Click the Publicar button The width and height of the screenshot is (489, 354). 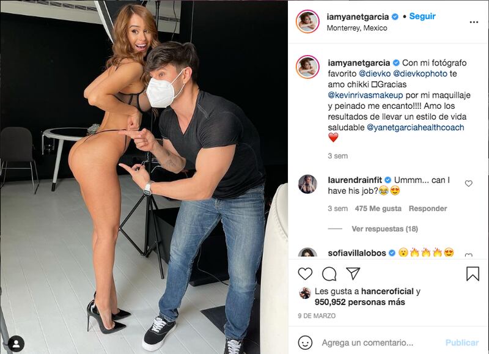[x=462, y=342]
